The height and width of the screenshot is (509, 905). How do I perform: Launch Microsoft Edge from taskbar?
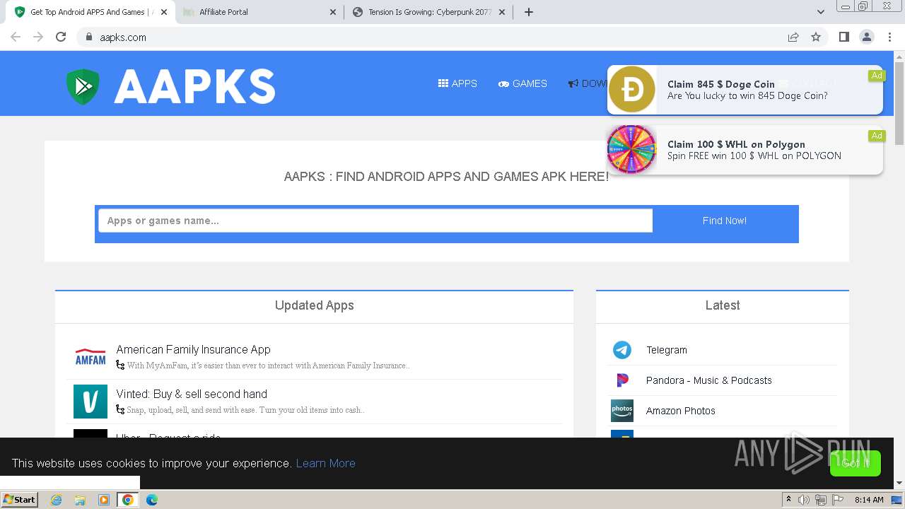click(152, 500)
